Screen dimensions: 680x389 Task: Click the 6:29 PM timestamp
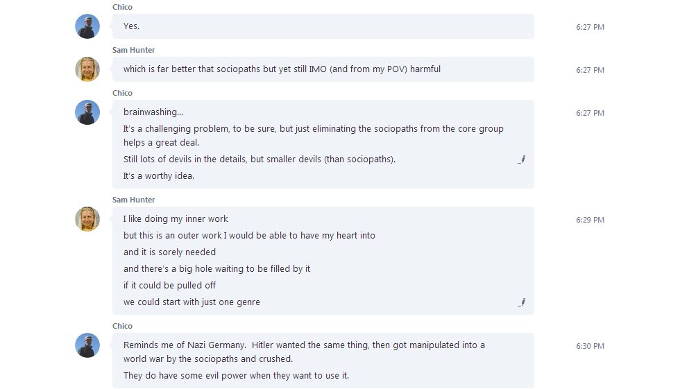click(x=590, y=220)
